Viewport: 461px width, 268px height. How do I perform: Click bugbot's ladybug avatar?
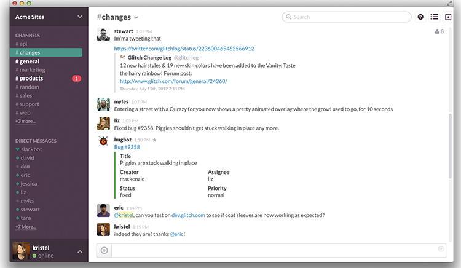click(103, 143)
